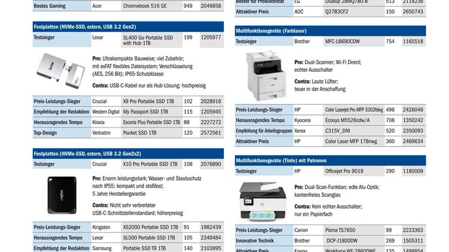Click the Brother MFC-L8690CDW printer image

pos(265,76)
